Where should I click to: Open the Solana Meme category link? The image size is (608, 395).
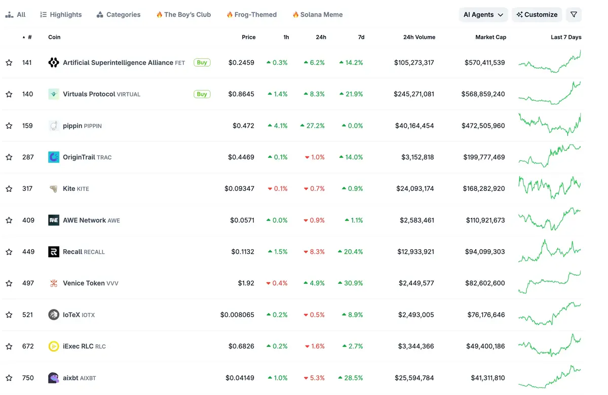[317, 15]
